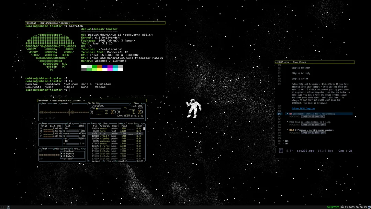The height and width of the screenshot is (209, 371).
Task: Expand the DEC heading in csc205.org
Action: point(287,143)
